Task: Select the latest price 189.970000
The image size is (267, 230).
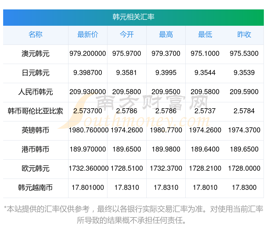Action: (88, 149)
